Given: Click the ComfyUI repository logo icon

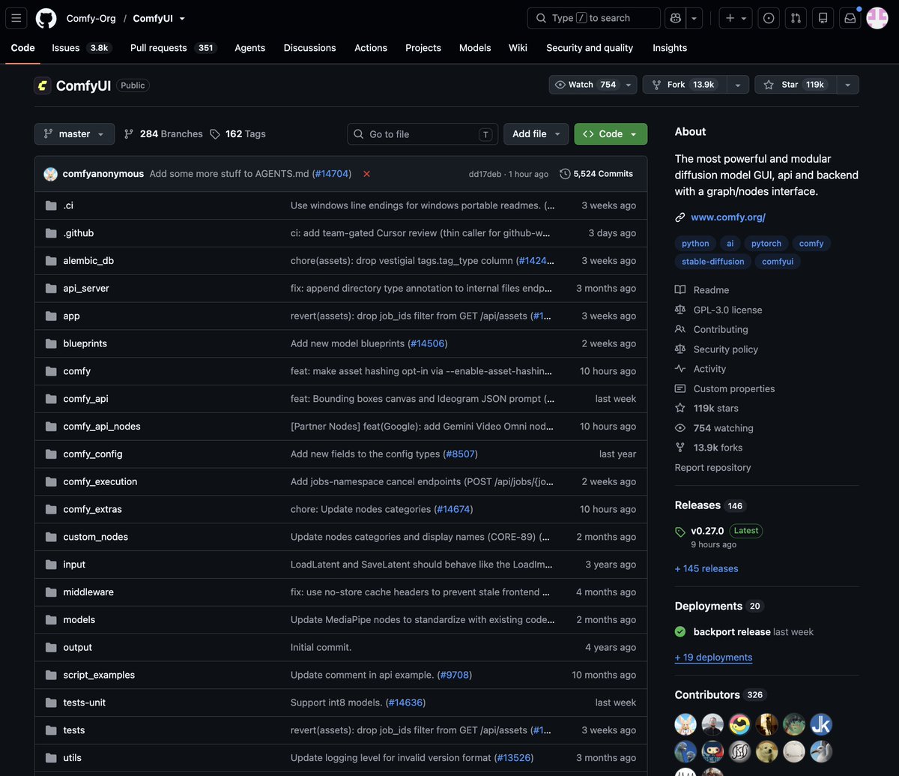Looking at the screenshot, I should coord(43,85).
